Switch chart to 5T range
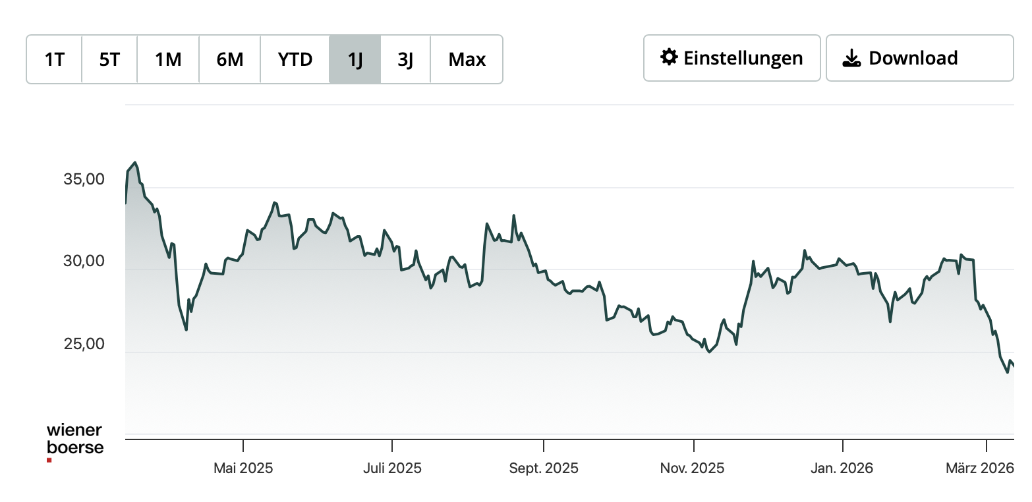This screenshot has width=1032, height=502. tap(109, 59)
